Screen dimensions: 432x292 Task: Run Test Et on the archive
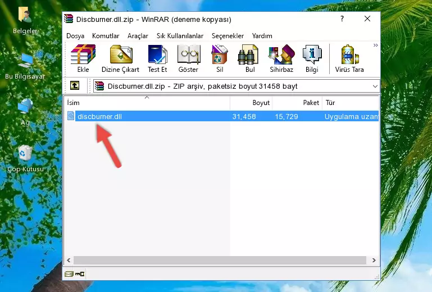[157, 58]
